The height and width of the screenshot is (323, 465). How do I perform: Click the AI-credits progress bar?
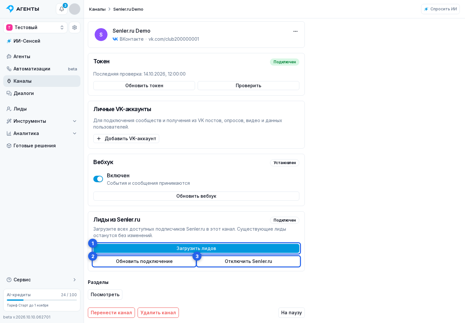(42, 300)
